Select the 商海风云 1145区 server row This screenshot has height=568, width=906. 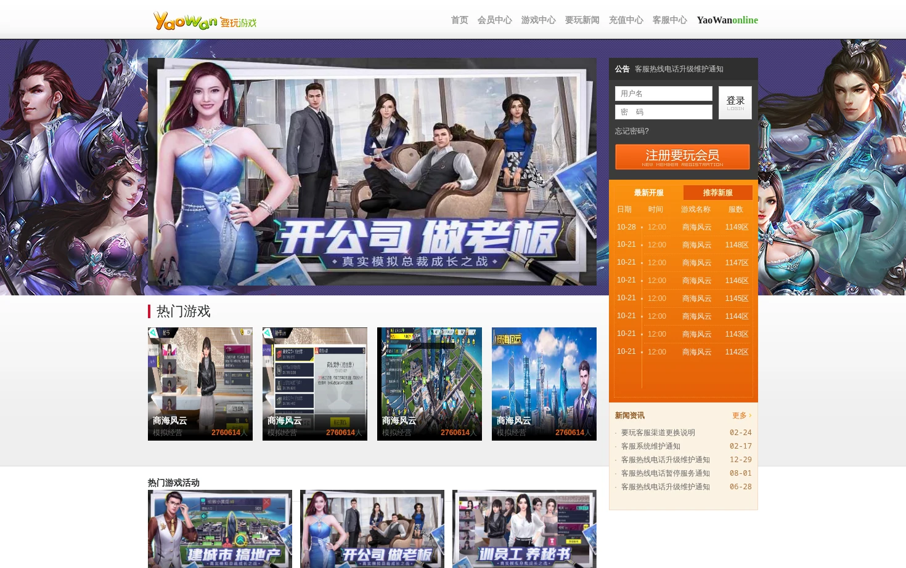click(x=683, y=298)
